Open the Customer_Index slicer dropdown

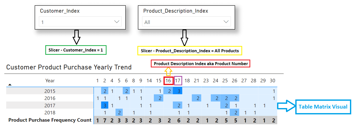click(x=117, y=22)
